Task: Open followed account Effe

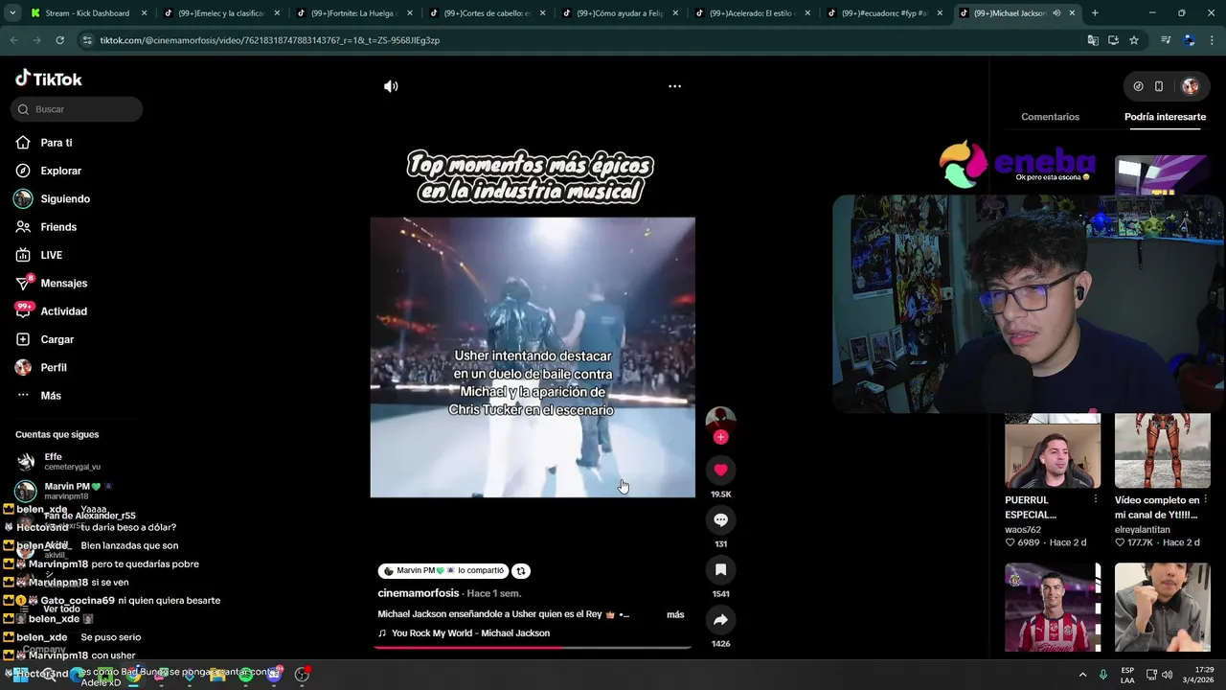Action: (57, 461)
